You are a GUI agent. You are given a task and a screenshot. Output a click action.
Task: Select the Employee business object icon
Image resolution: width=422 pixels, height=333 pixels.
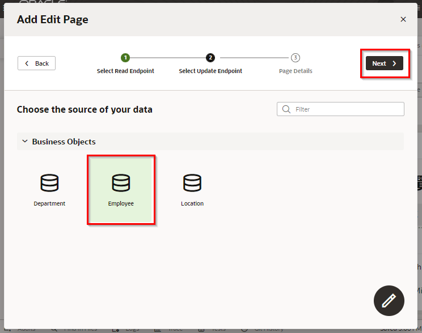[x=121, y=183]
